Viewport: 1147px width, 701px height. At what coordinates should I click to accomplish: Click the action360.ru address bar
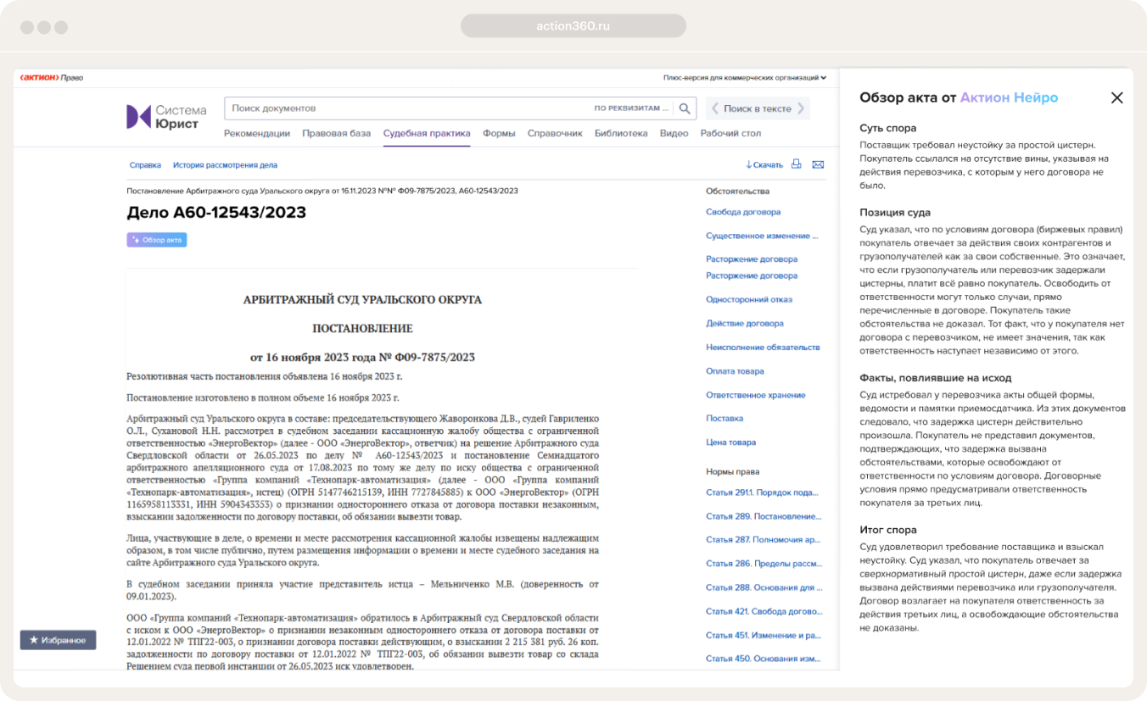[573, 26]
